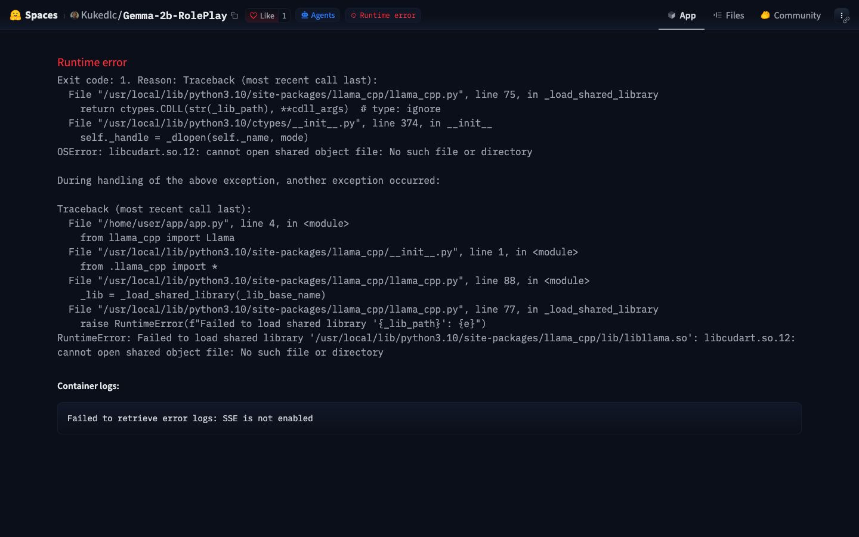Click the traceback line mentioning "line 75"
This screenshot has width=859, height=537.
tap(363, 95)
